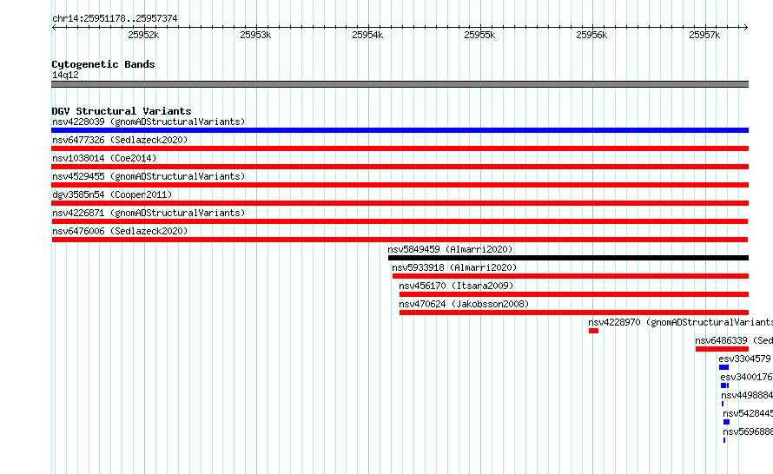This screenshot has width=773, height=474.
Task: Select the red dgv3585n54 variant bar
Action: coord(400,203)
